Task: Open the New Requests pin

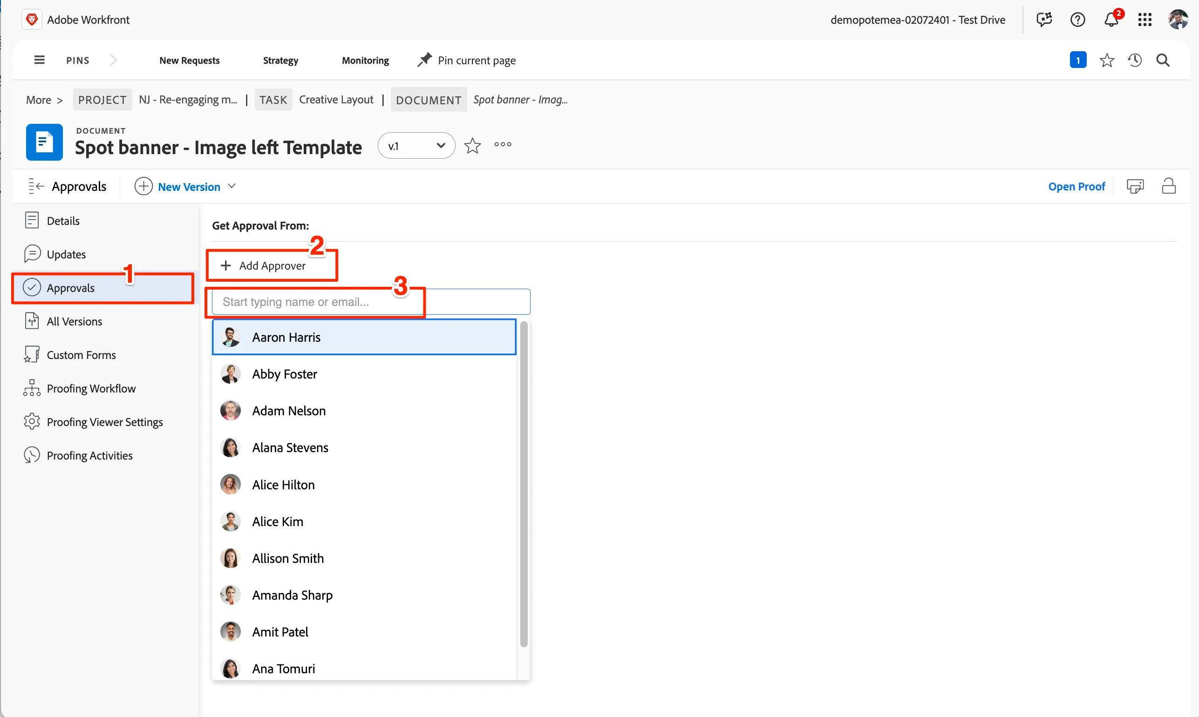Action: click(190, 61)
